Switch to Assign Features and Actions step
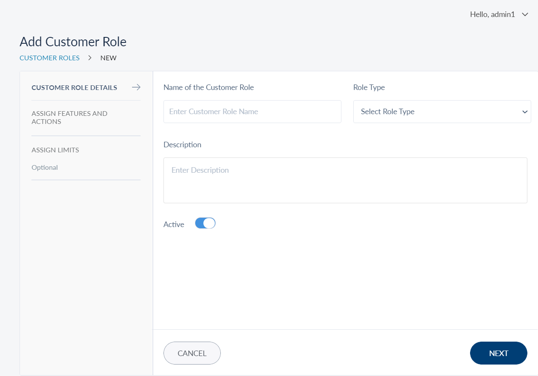The height and width of the screenshot is (376, 538). (69, 118)
